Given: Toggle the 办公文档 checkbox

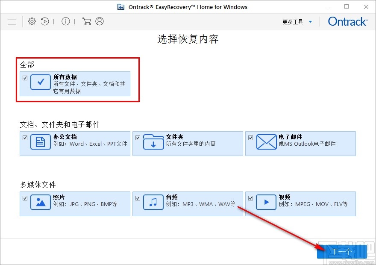Looking at the screenshot, I should coord(25,138).
